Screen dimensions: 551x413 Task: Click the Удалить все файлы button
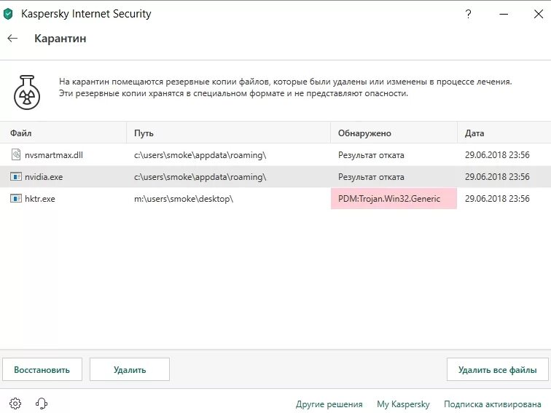click(x=497, y=369)
